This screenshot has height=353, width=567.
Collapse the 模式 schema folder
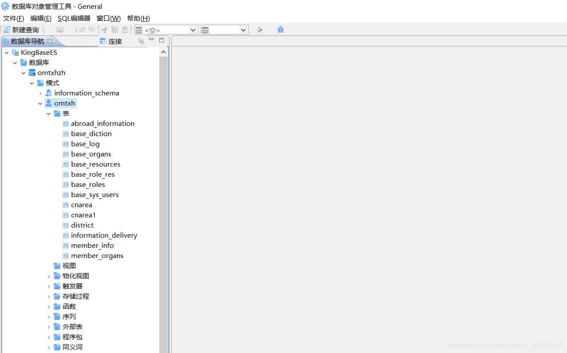32,83
